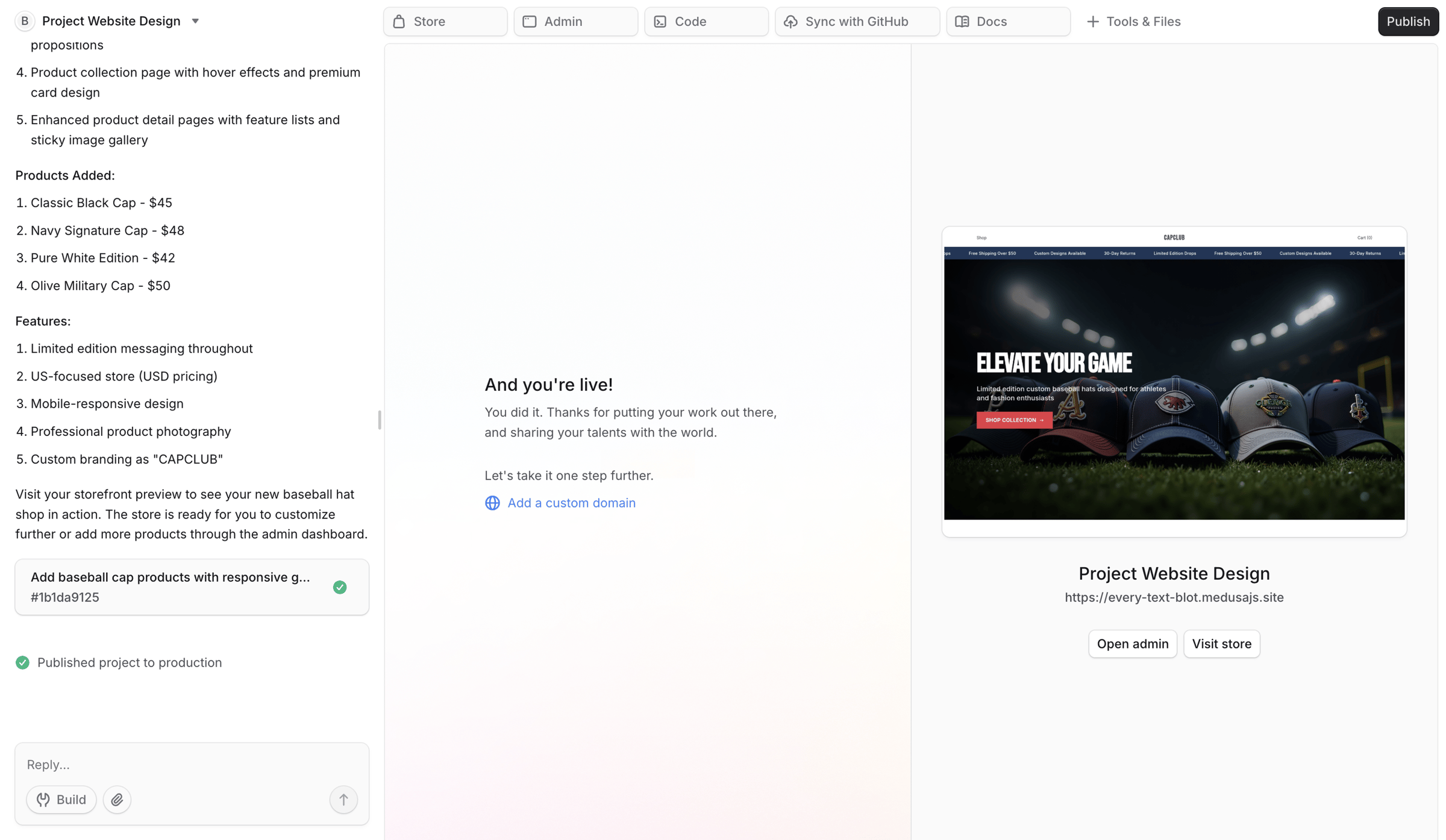The width and height of the screenshot is (1446, 840).
Task: Click the B project avatar icon
Action: tap(25, 21)
